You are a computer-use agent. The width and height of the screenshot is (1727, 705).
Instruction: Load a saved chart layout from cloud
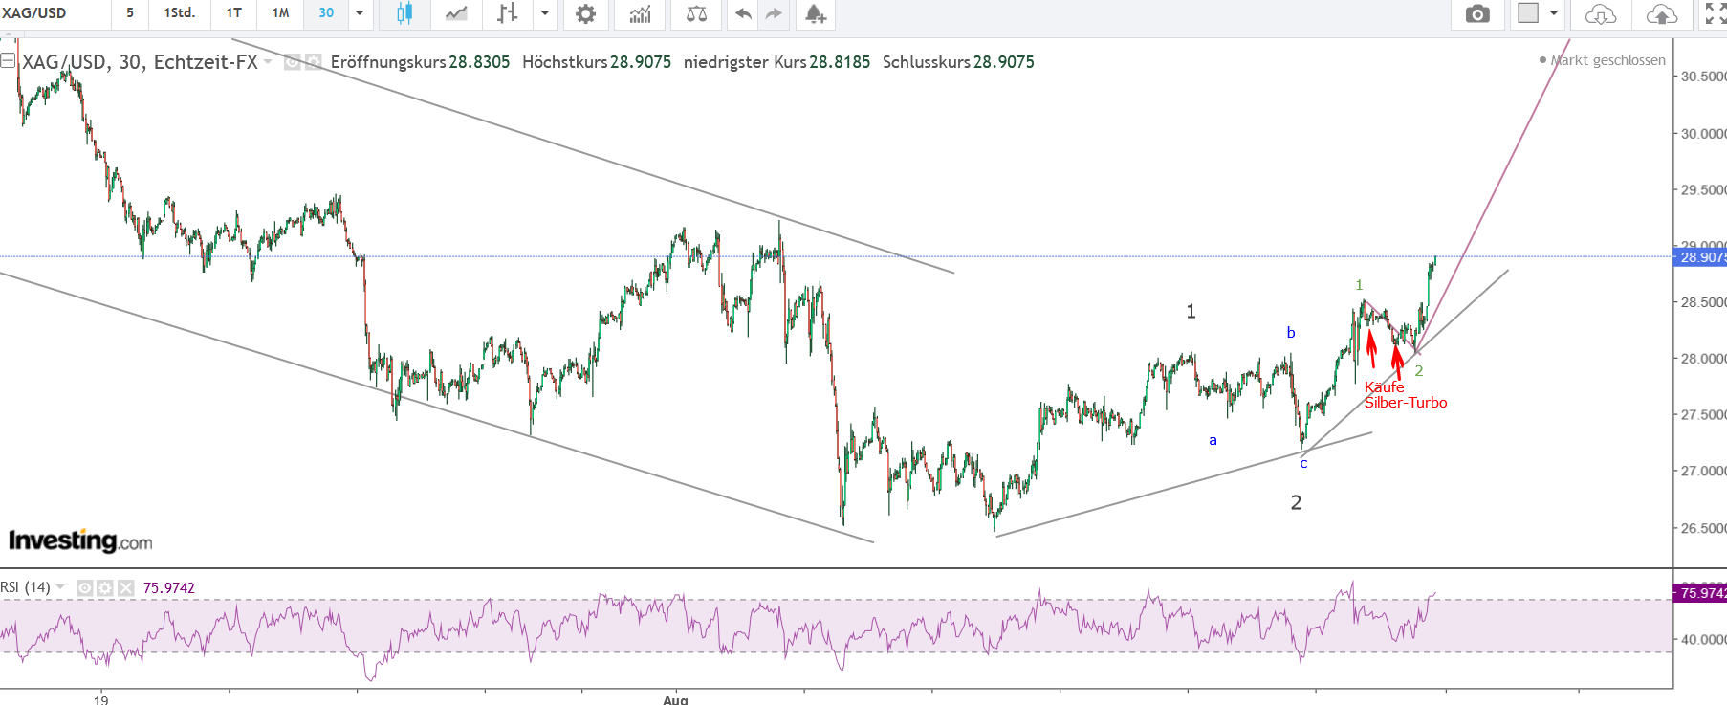pyautogui.click(x=1601, y=13)
